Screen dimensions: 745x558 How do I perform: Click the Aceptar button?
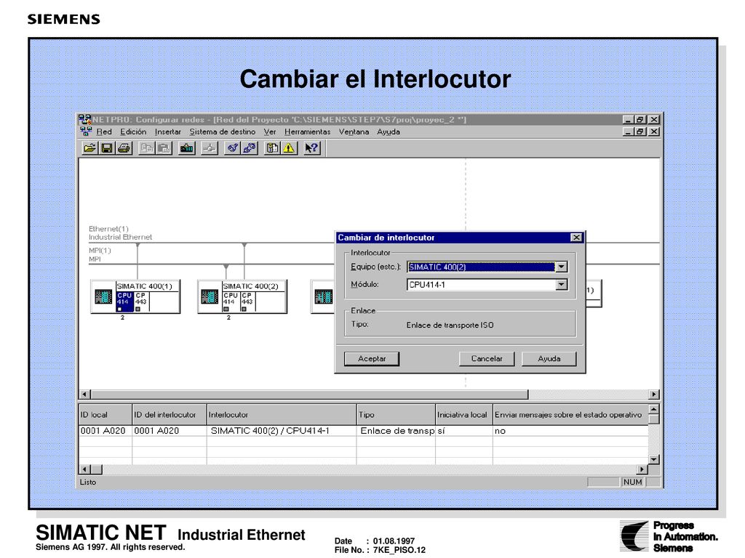pyautogui.click(x=372, y=359)
